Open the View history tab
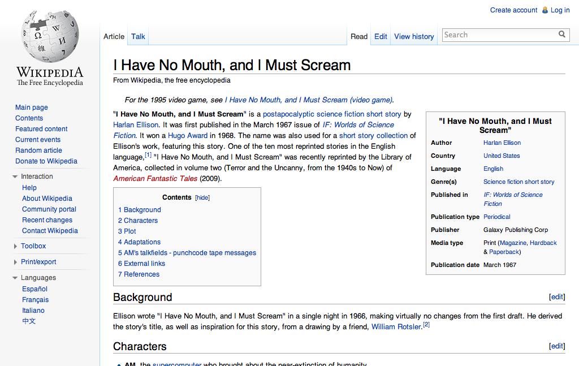579x366 pixels. 414,37
